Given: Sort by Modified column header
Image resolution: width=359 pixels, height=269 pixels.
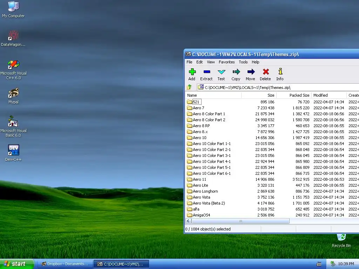Looking at the screenshot, I should (x=329, y=95).
